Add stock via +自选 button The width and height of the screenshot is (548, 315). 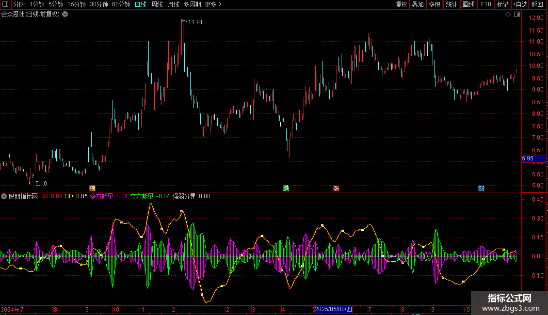click(x=520, y=4)
